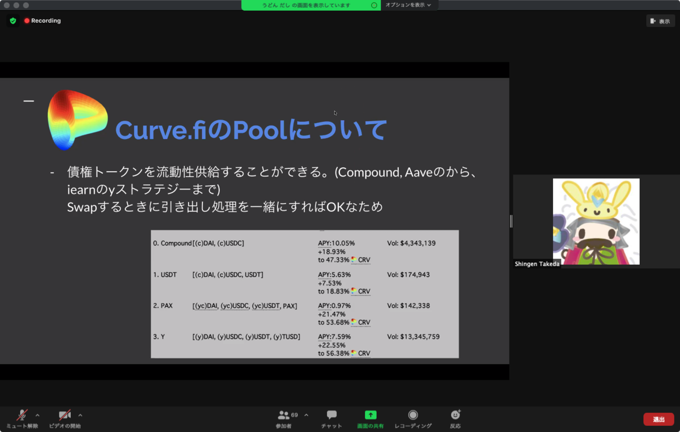
Task: Open audio options arrow beside mute
Action: pyautogui.click(x=37, y=415)
